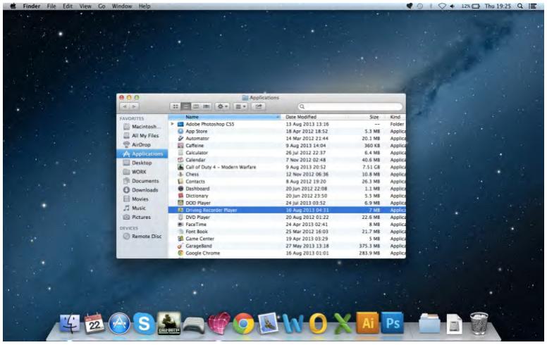Click the Share toolbar button
This screenshot has height=345, width=547.
click(258, 106)
